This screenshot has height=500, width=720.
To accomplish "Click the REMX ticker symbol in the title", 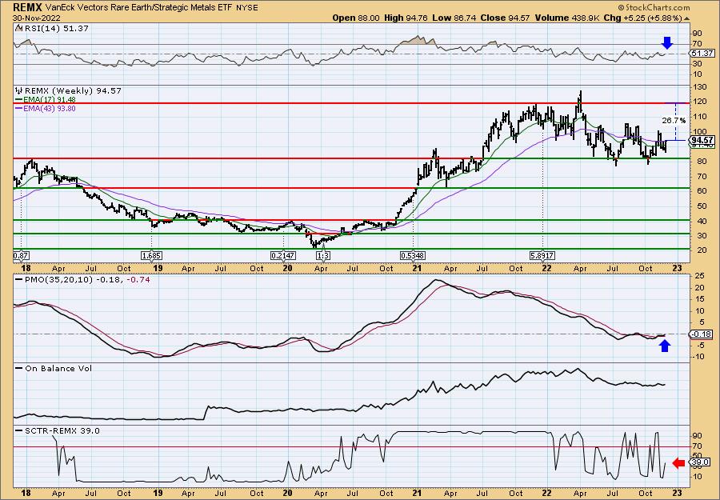I will [29, 7].
